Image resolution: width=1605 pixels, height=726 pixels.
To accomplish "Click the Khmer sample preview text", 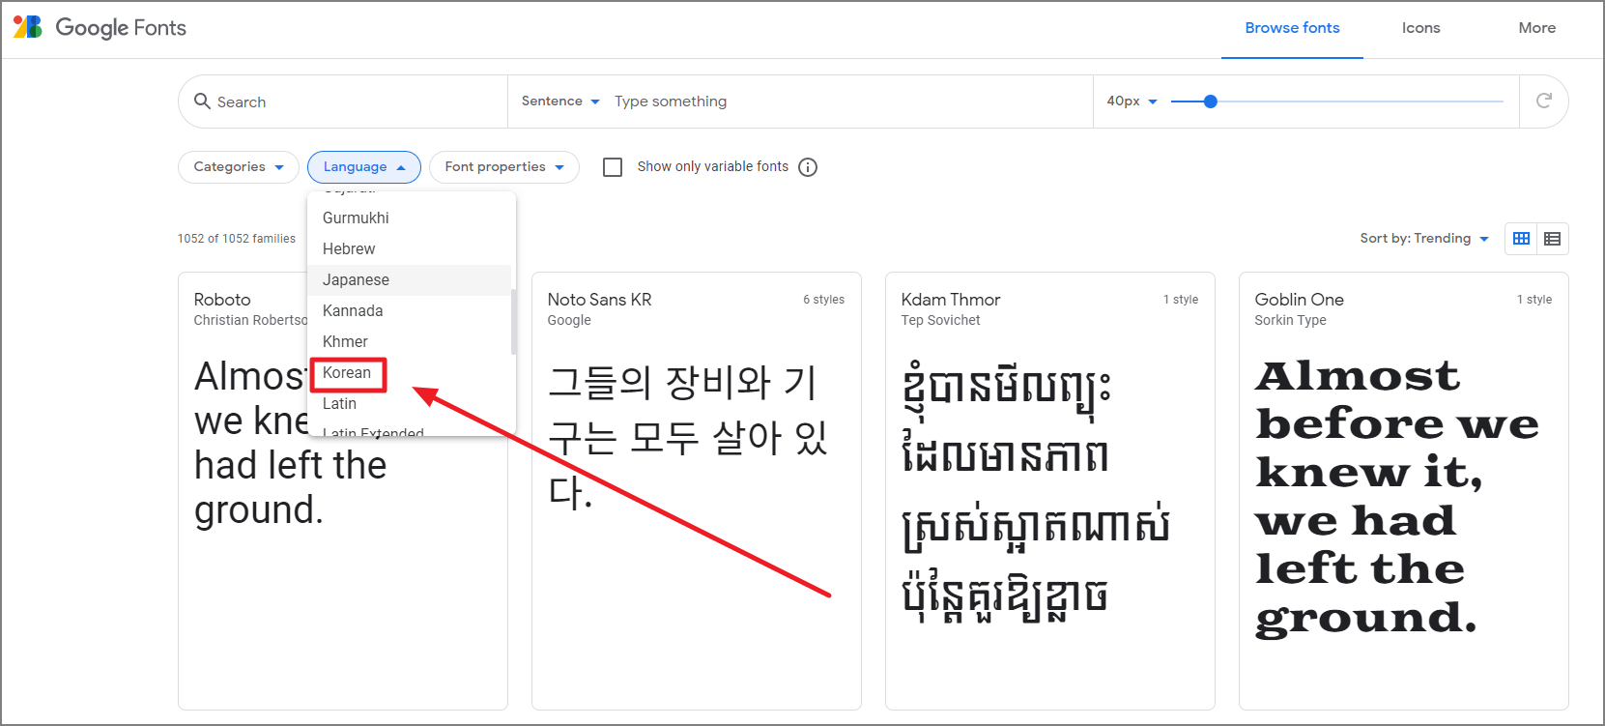I will click(x=1035, y=491).
